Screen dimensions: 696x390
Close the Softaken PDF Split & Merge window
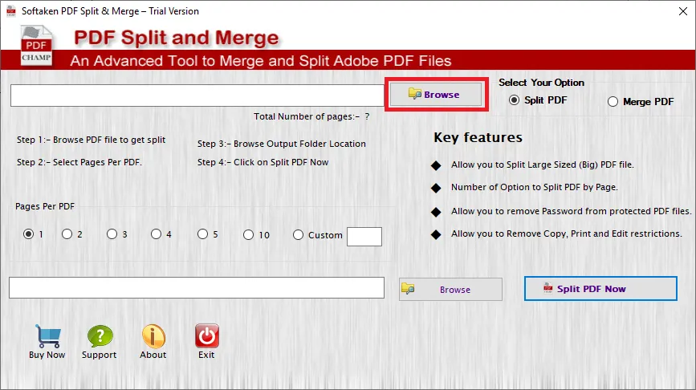[x=683, y=11]
